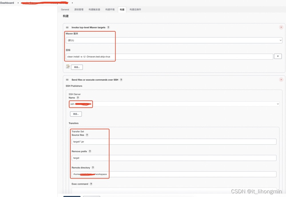The image size is (286, 197).
Task: Select the 构建 tab
Action: tap(122, 9)
